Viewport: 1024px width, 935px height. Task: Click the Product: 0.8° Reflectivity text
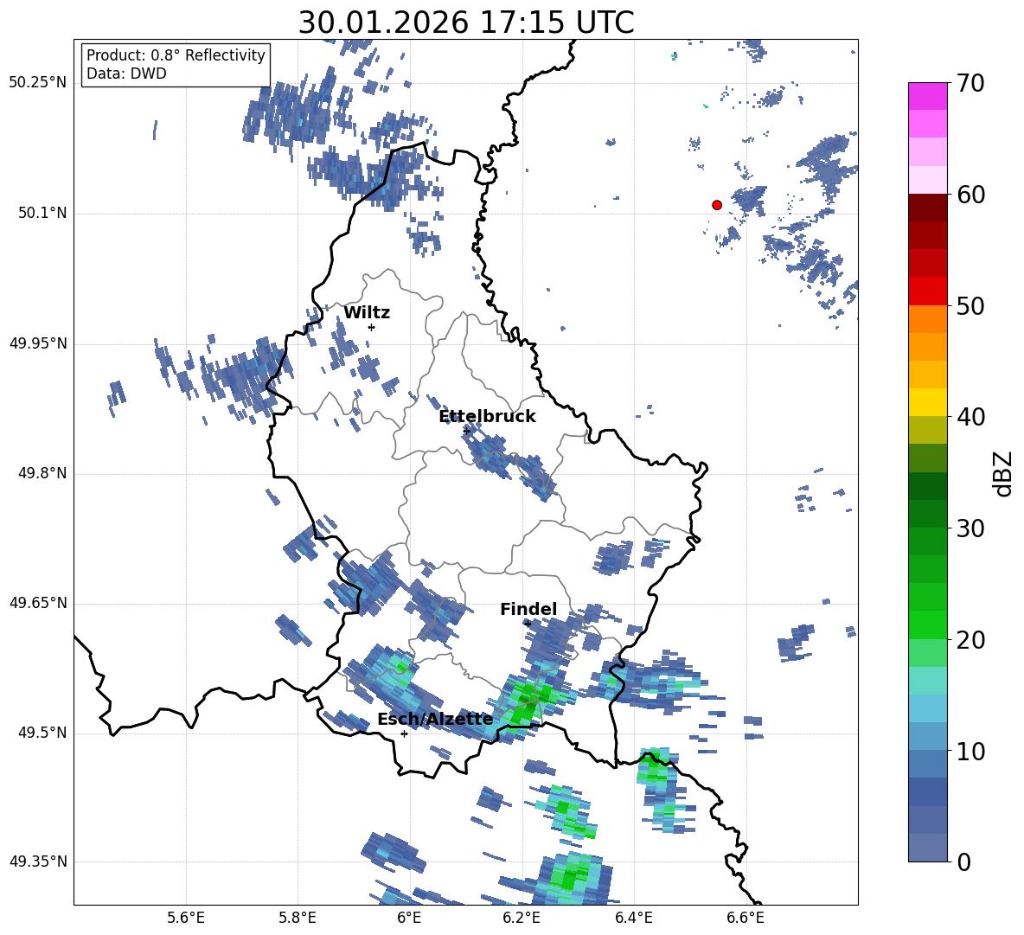176,54
